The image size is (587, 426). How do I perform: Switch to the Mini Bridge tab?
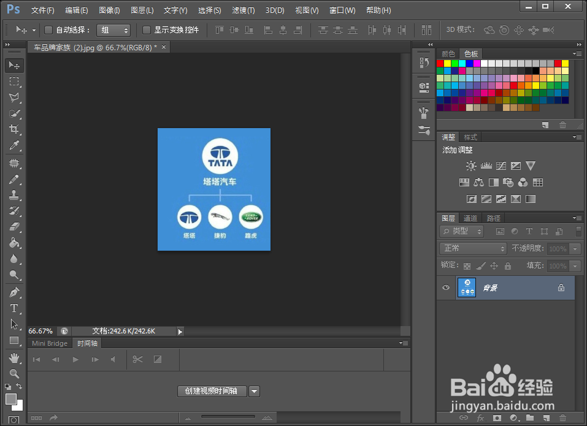[x=50, y=343]
